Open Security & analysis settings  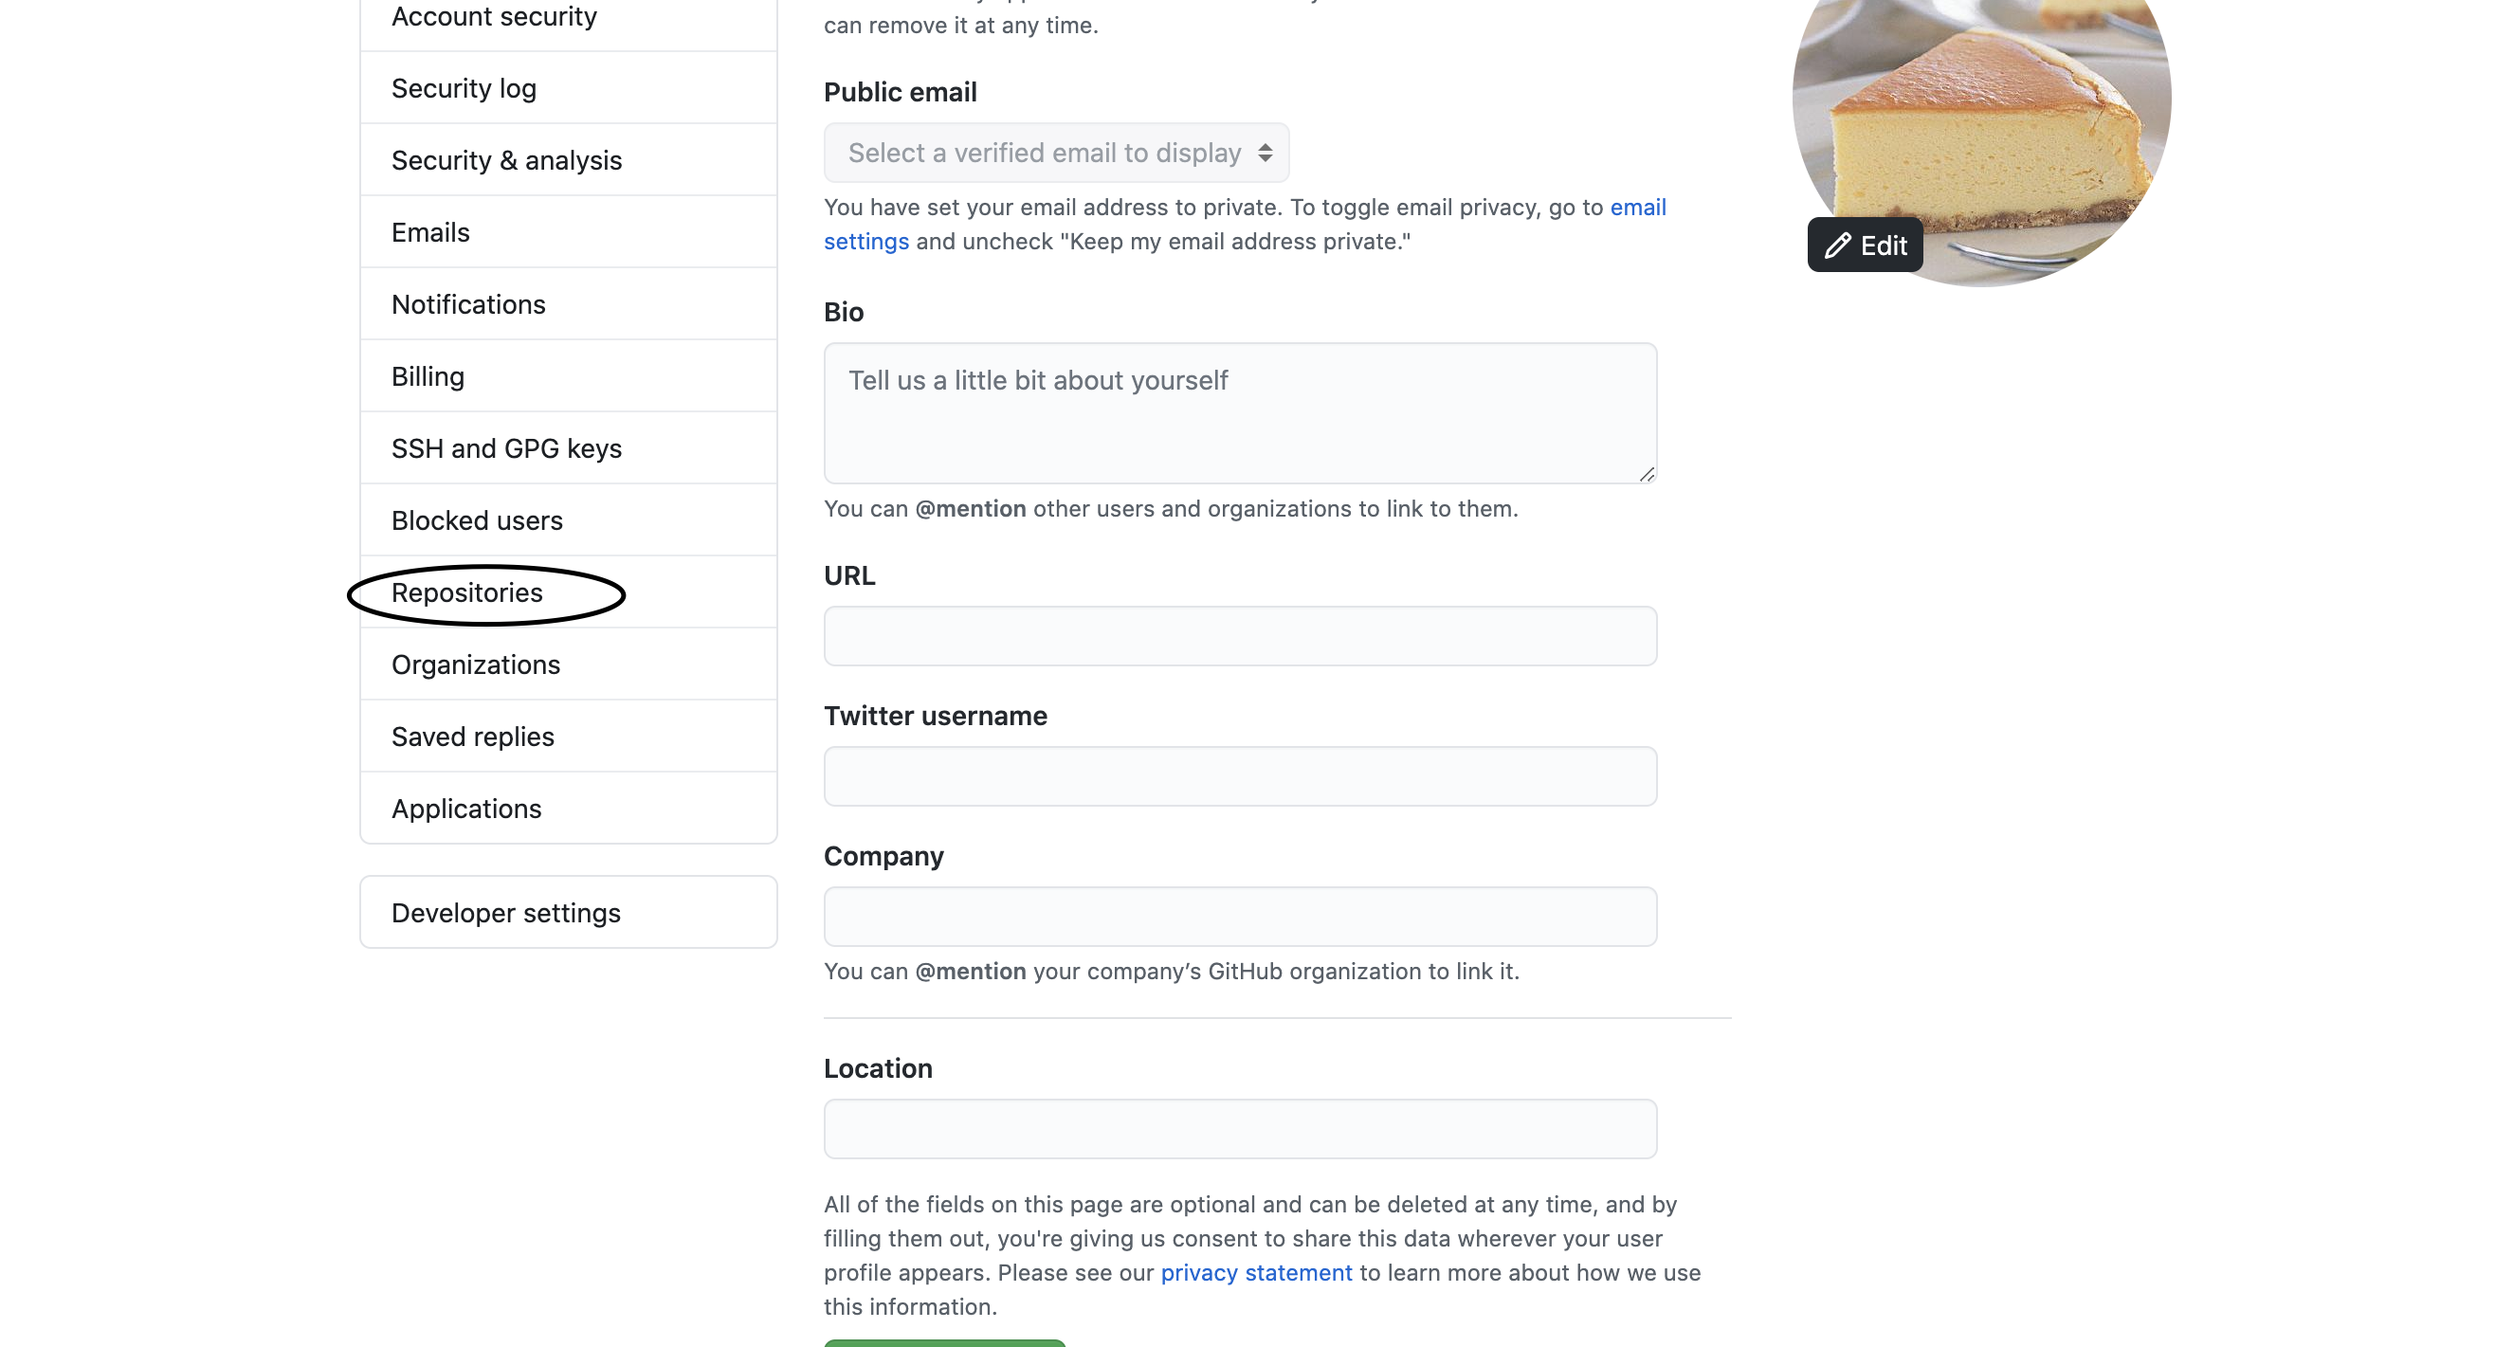tap(506, 161)
